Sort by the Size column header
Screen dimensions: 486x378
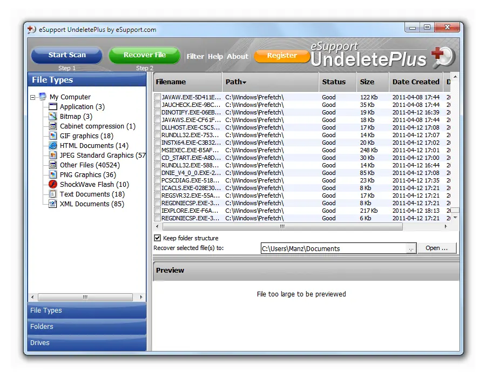click(373, 82)
